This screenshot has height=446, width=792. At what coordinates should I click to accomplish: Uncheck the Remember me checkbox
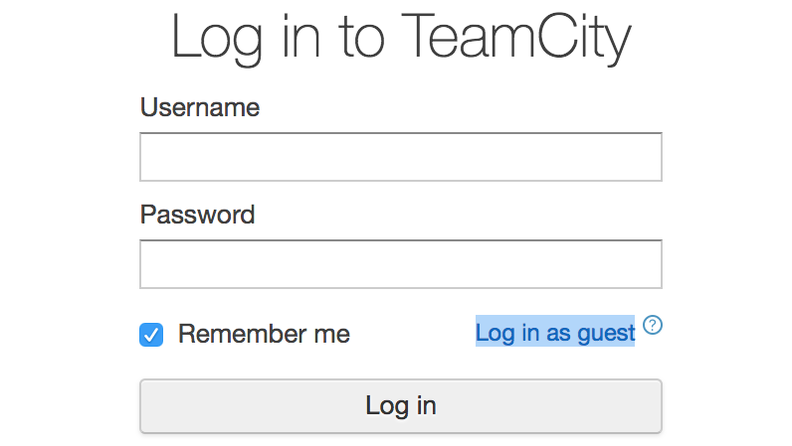(x=151, y=335)
